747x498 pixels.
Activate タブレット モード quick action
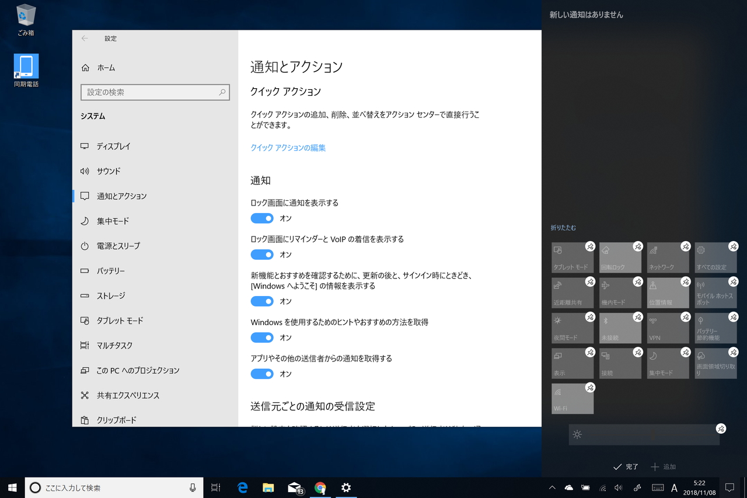tap(573, 257)
